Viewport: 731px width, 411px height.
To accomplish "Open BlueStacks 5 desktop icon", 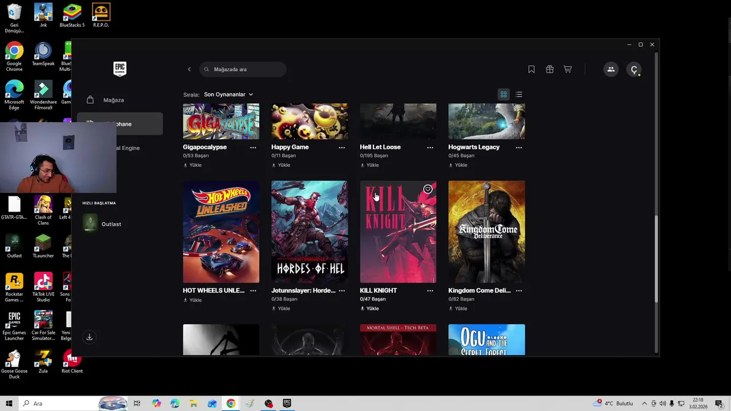I will tap(72, 16).
